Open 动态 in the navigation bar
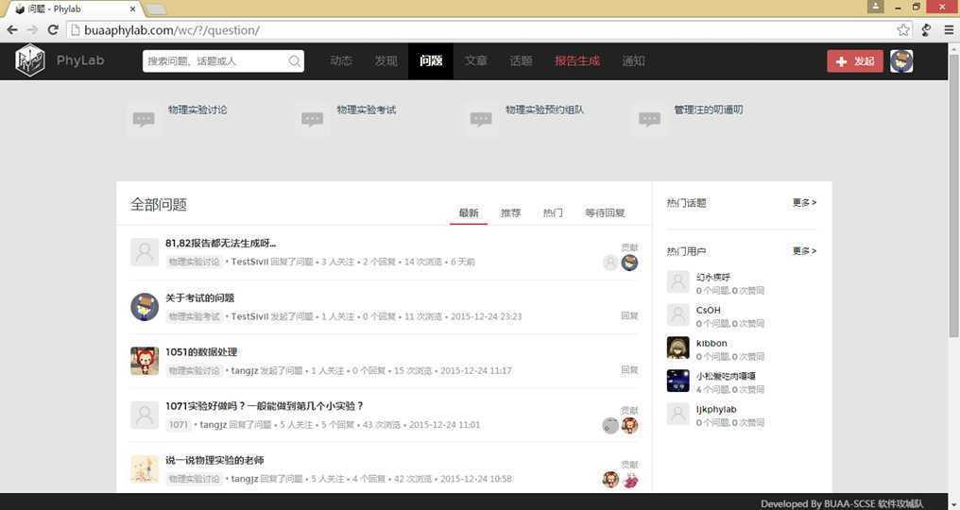Viewport: 960px width, 510px height. (341, 60)
